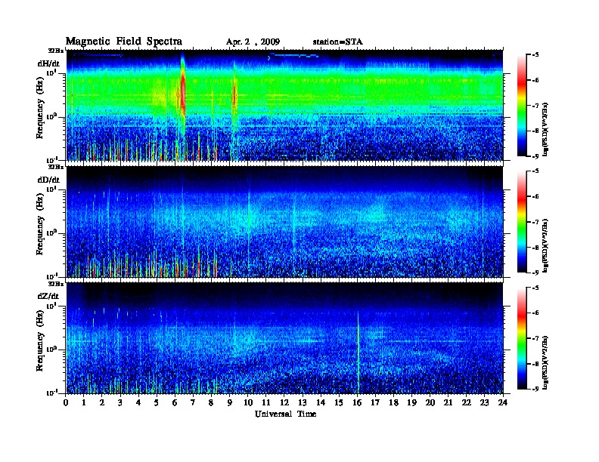Click hour tick label "17" on time axis
The image size is (599, 462).
coord(376,402)
